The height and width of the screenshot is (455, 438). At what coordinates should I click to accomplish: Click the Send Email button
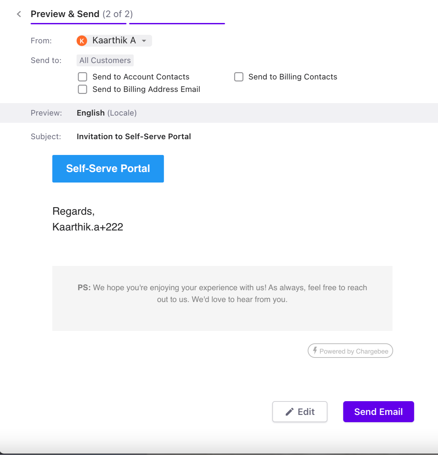click(x=378, y=412)
